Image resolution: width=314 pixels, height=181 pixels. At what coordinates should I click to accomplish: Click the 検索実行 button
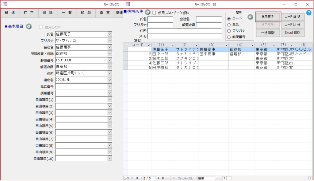pos(267,16)
